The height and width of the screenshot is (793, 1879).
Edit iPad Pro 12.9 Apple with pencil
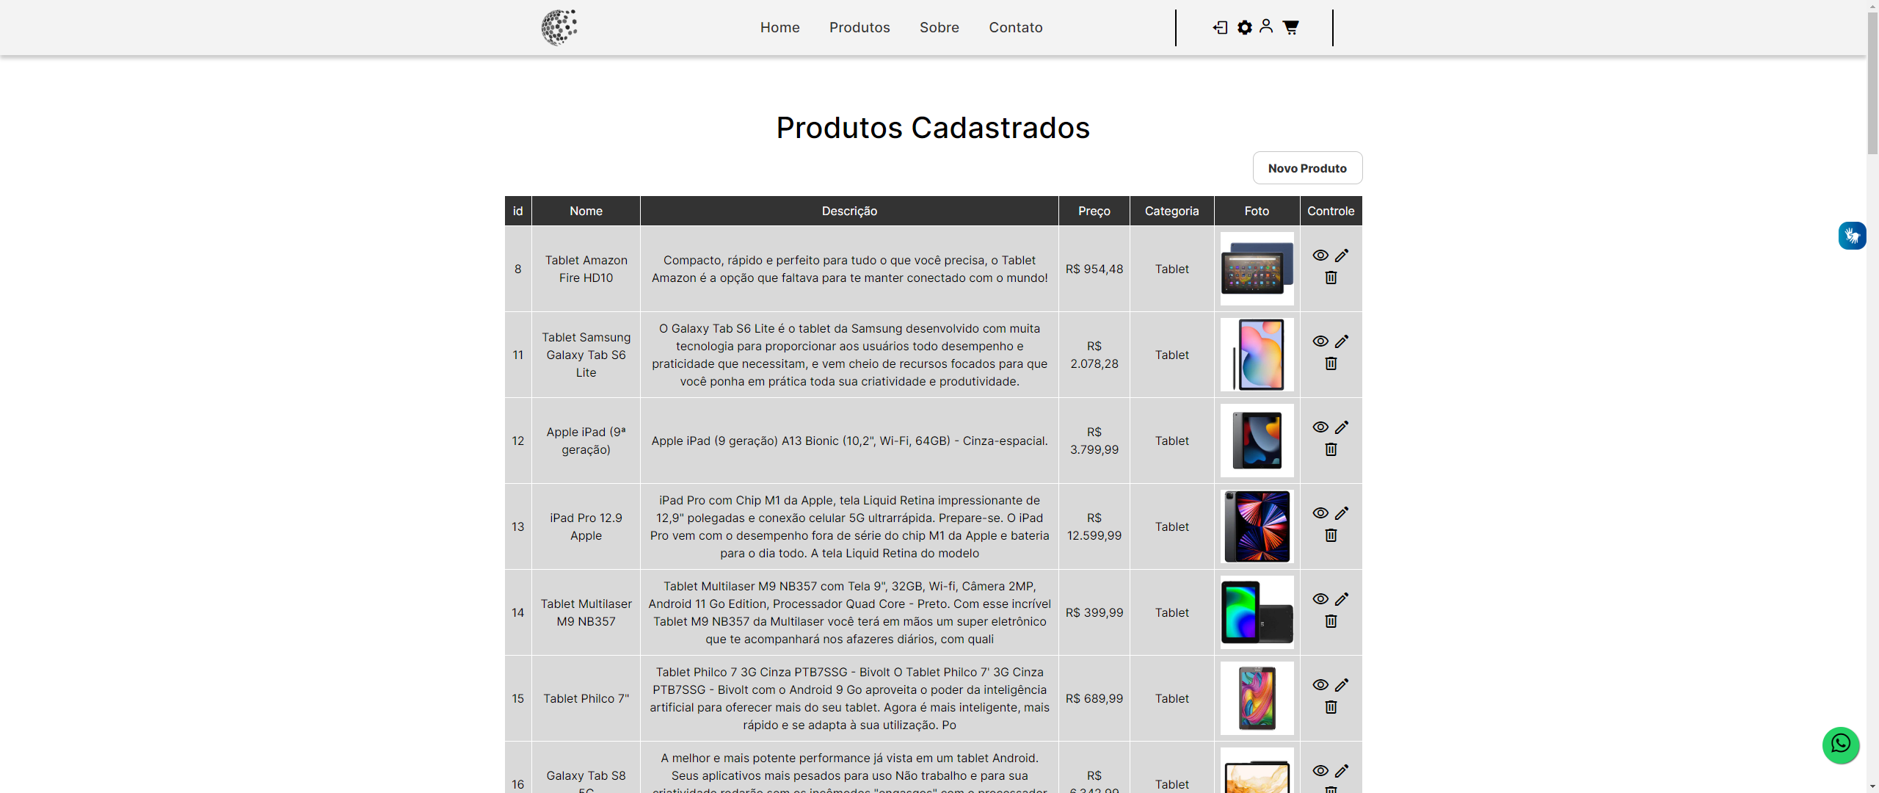pos(1342,513)
